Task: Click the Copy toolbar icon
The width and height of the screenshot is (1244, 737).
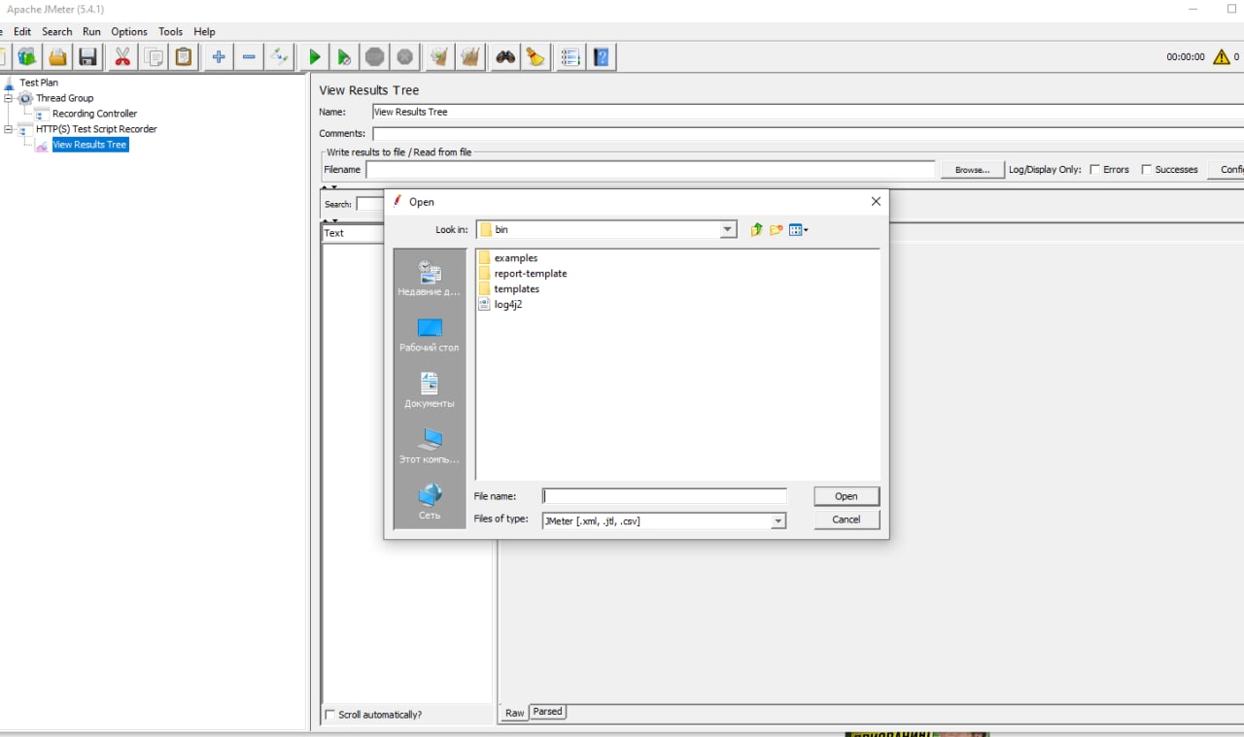Action: tap(154, 57)
